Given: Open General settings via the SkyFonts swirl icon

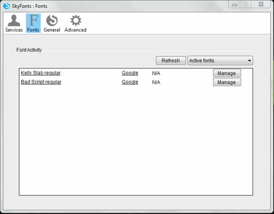Looking at the screenshot, I should (x=52, y=20).
